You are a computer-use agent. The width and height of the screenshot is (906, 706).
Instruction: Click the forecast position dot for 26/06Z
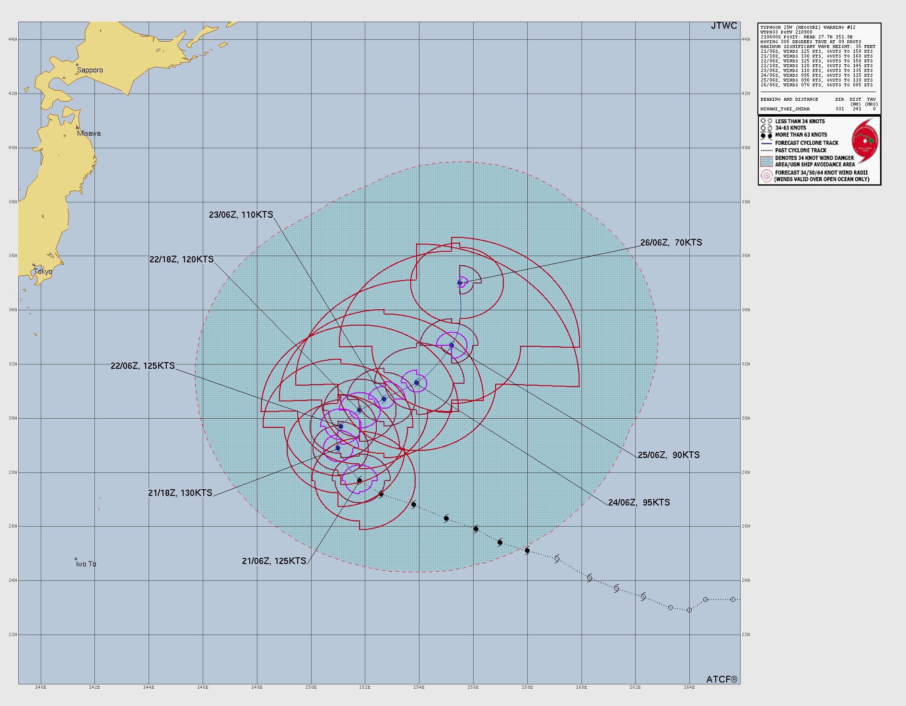click(x=460, y=283)
